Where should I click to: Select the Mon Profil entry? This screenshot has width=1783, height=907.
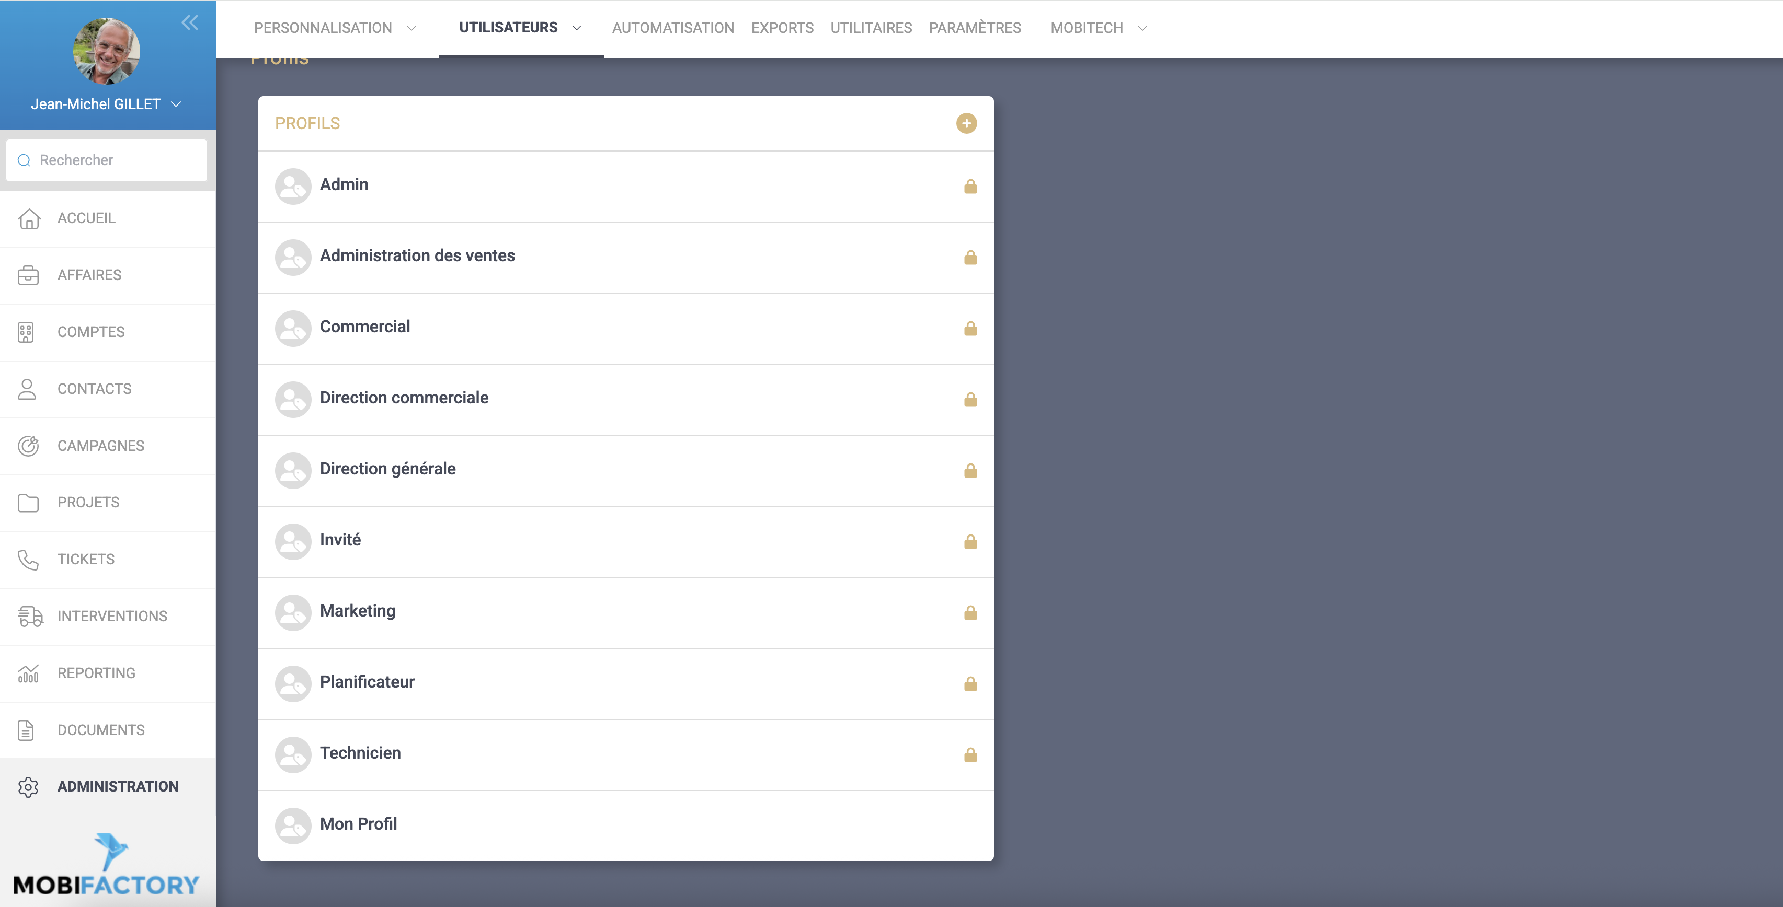pos(358,824)
